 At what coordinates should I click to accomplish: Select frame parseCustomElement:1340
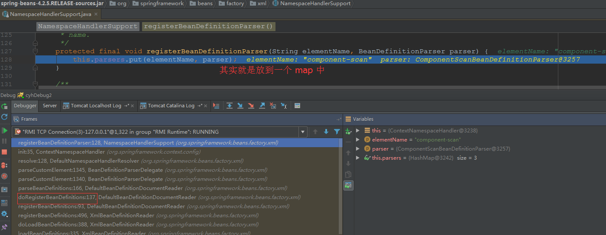tap(177, 179)
